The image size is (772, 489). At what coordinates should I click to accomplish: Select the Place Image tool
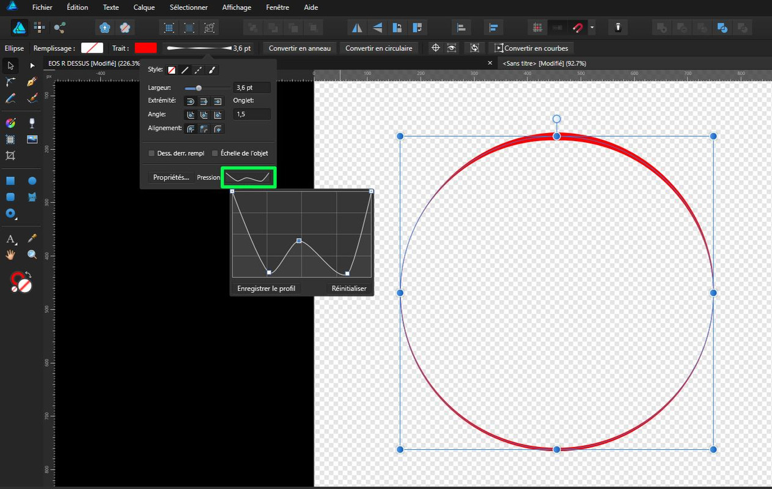coord(32,139)
